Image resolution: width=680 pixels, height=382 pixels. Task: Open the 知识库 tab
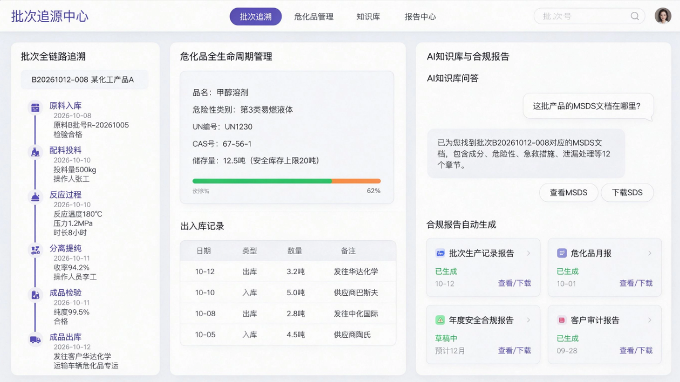click(x=368, y=17)
